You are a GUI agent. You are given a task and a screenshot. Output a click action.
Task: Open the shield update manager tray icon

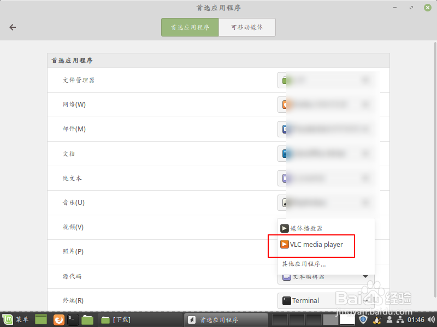coord(363,320)
